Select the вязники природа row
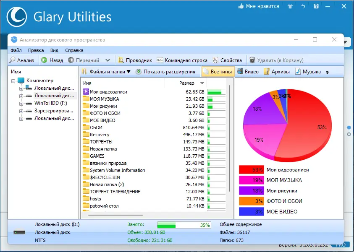354x252 pixels. click(x=154, y=163)
